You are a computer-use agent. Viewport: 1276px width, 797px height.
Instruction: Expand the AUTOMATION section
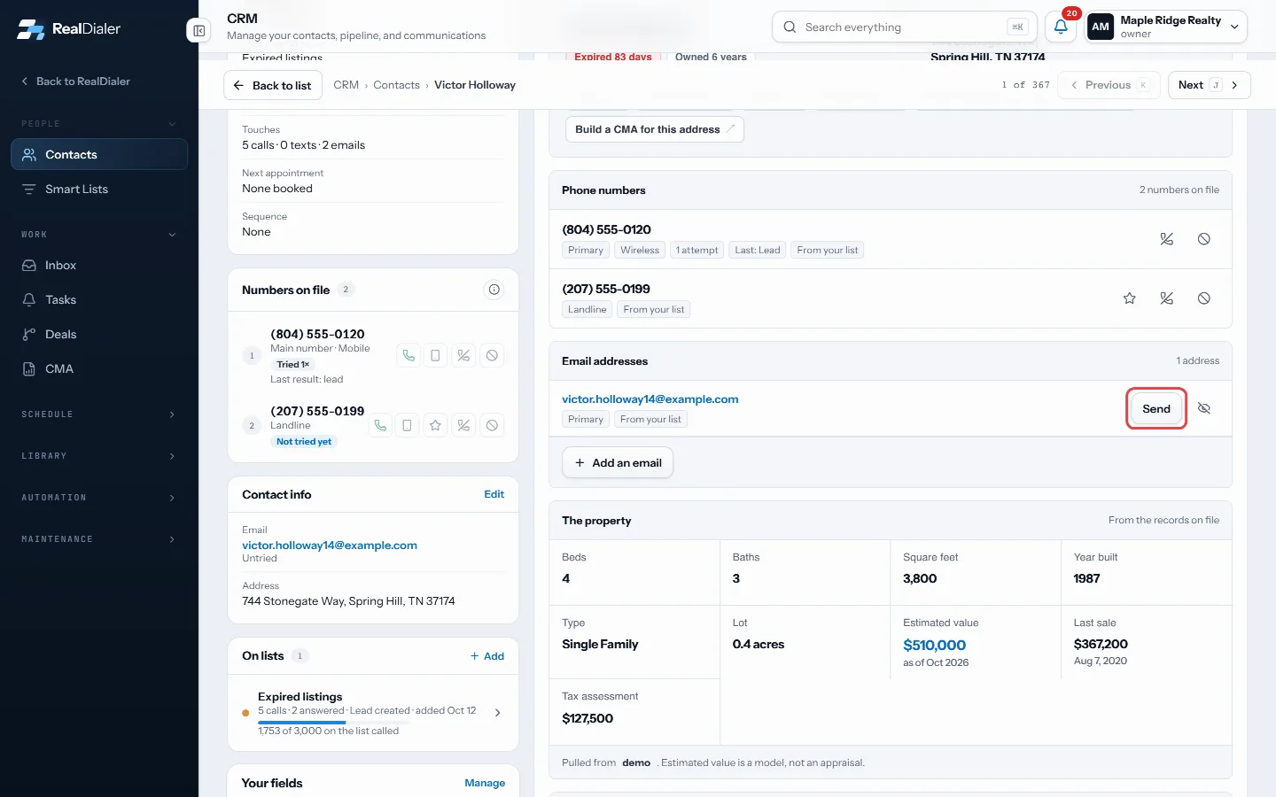tap(99, 498)
